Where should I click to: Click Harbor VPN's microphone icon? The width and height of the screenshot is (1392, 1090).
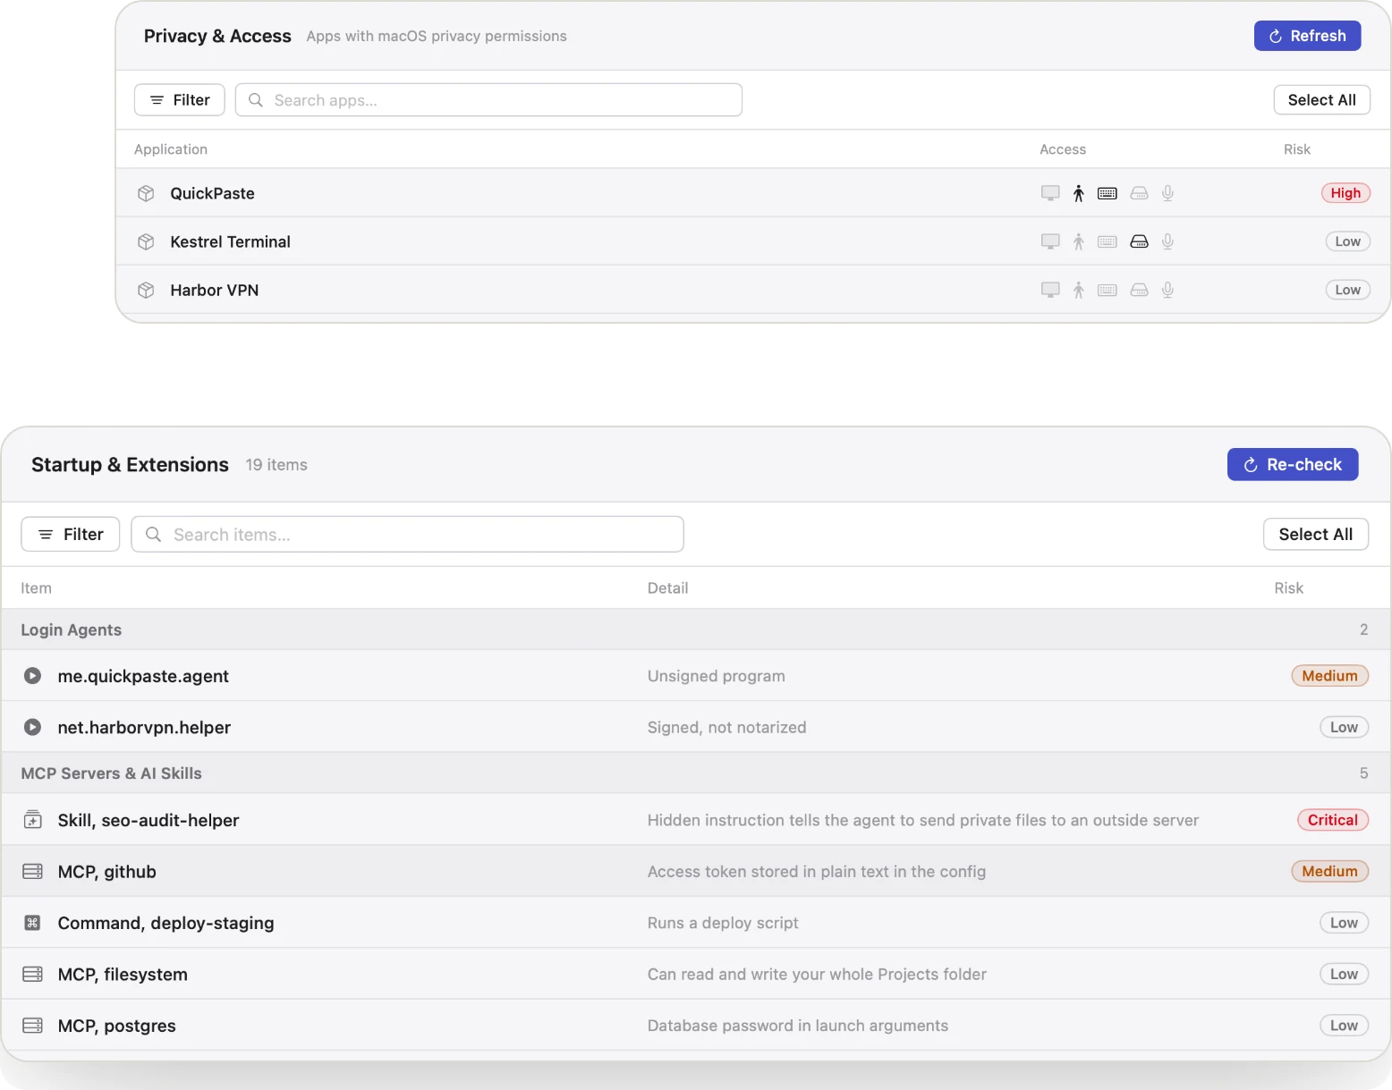tap(1167, 290)
